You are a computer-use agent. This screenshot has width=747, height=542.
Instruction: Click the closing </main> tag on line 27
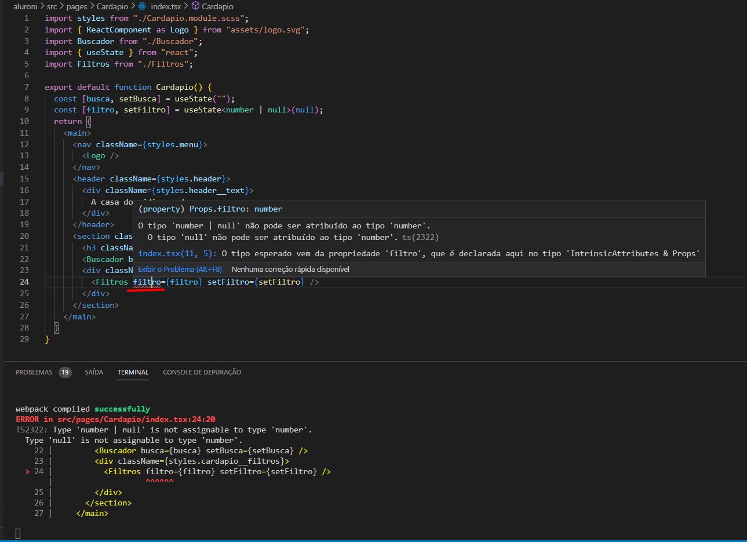coord(79,317)
